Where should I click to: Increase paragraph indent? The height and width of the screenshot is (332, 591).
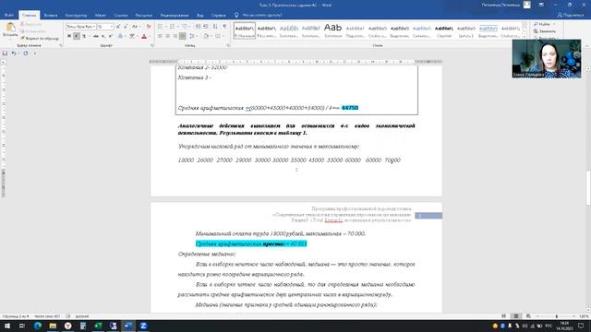coord(205,27)
